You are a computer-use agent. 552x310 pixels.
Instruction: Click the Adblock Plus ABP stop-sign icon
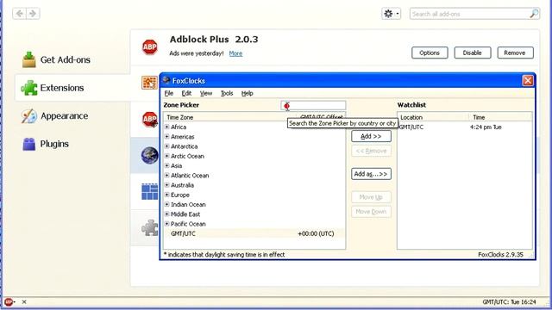149,46
